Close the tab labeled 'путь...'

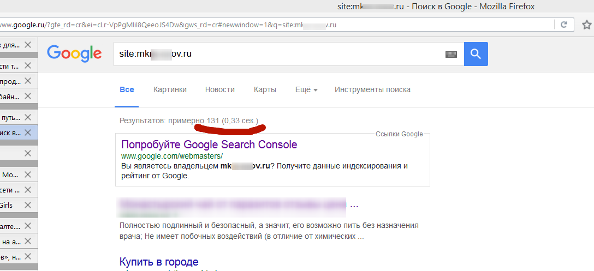click(28, 117)
